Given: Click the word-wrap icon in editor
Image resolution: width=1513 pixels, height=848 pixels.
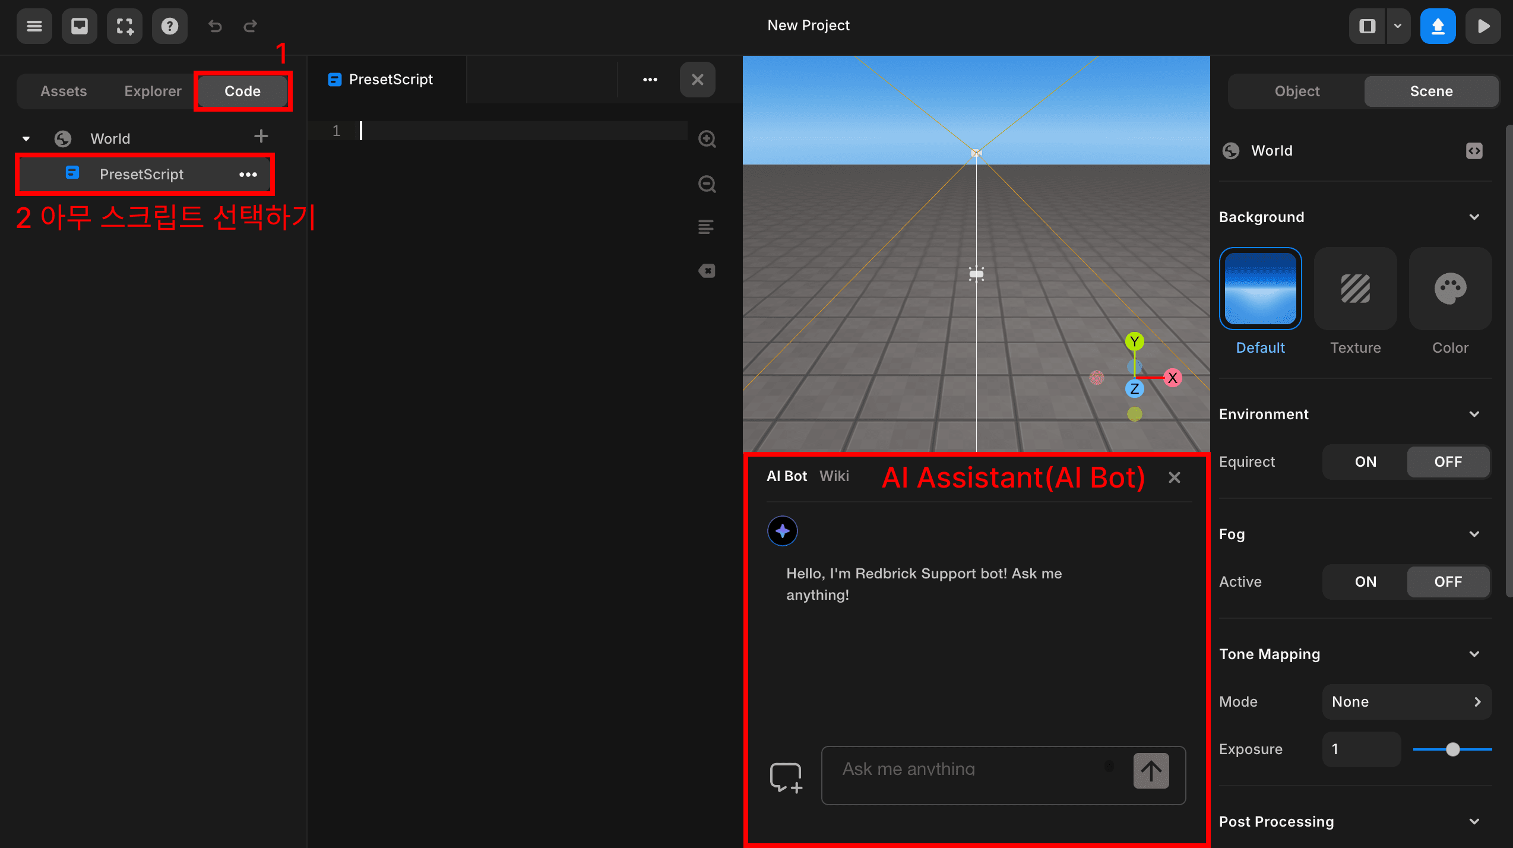Looking at the screenshot, I should coord(708,227).
